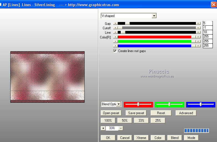Viewport: 217px width, 142px height.
Task: Set preview zoom to 100%
Action: point(108,120)
